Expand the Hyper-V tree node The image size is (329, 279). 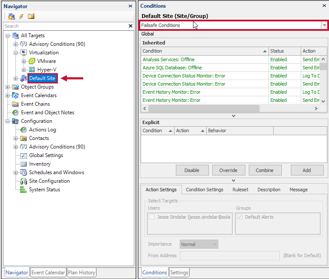(x=24, y=70)
